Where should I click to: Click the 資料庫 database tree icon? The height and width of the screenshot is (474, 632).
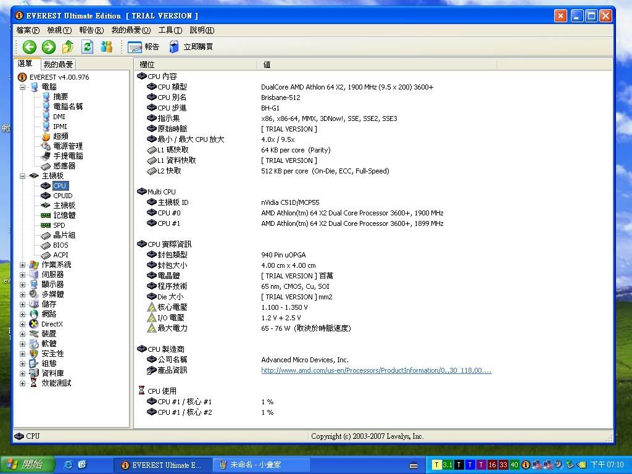click(34, 373)
